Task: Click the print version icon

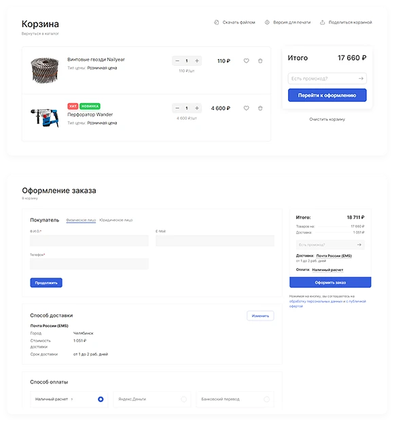Action: tap(267, 22)
